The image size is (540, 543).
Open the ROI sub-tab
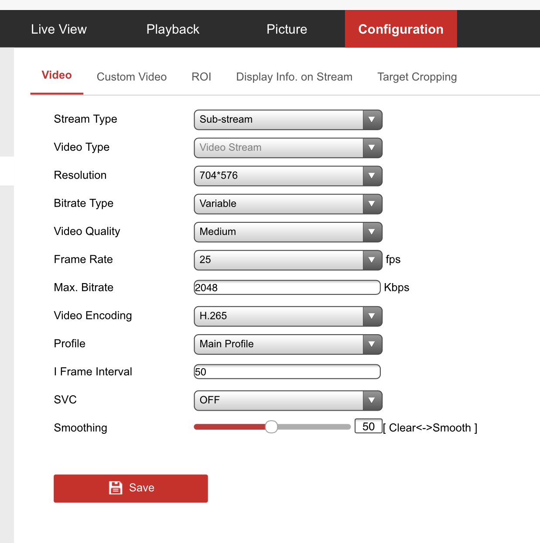coord(201,77)
